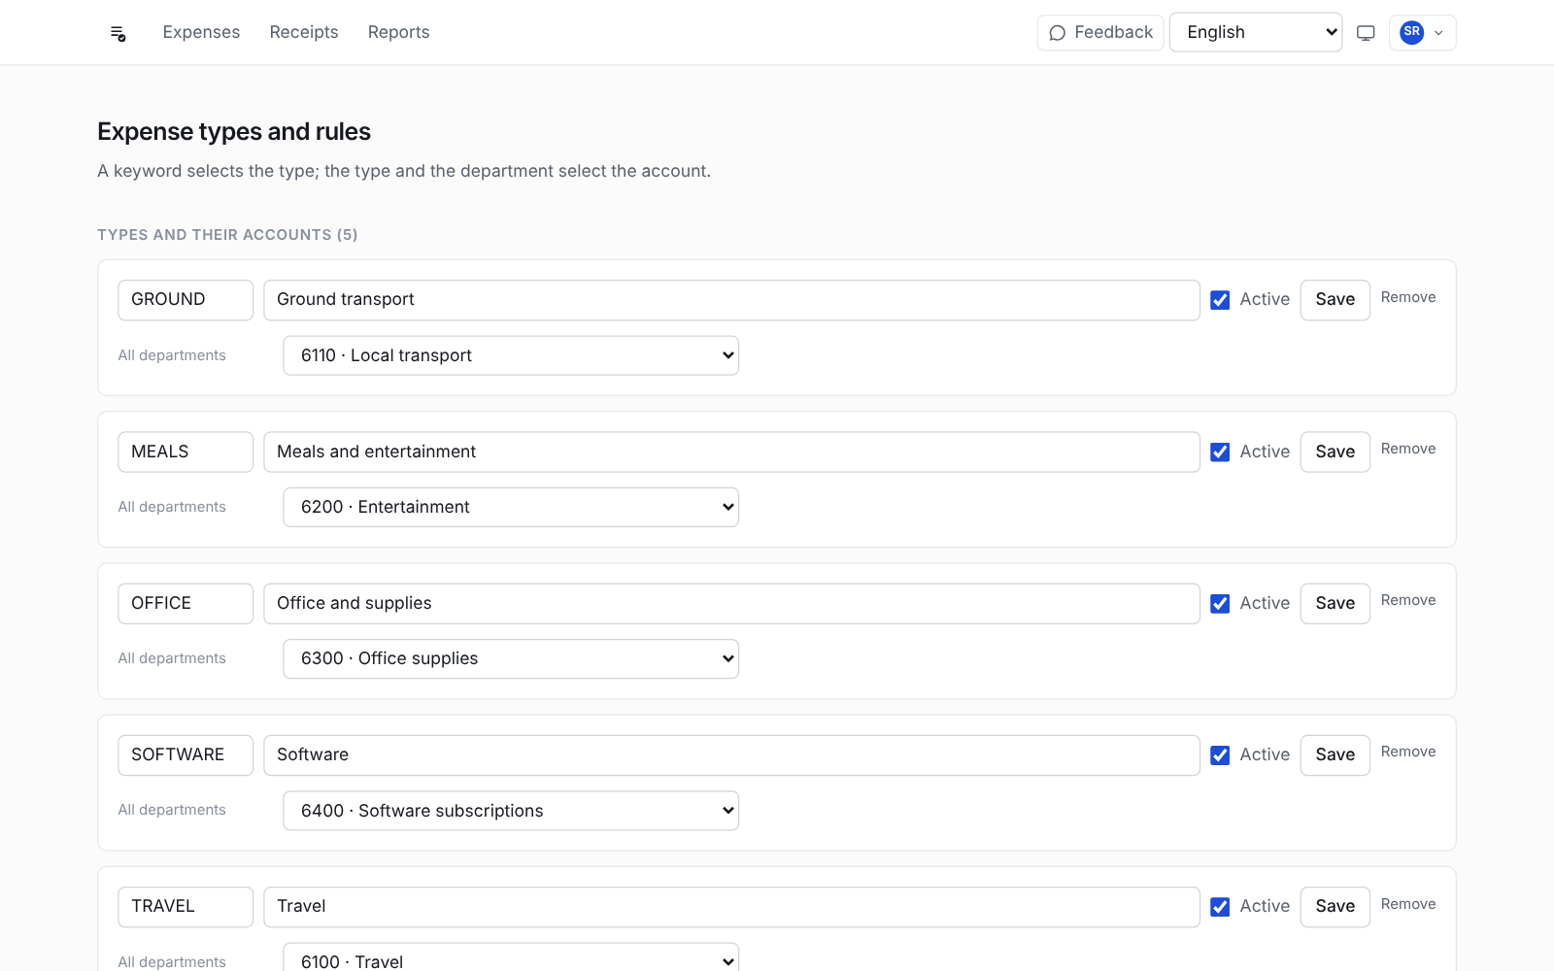Viewport: 1554px width, 971px height.
Task: Open the Expenses tab
Action: pos(201,32)
